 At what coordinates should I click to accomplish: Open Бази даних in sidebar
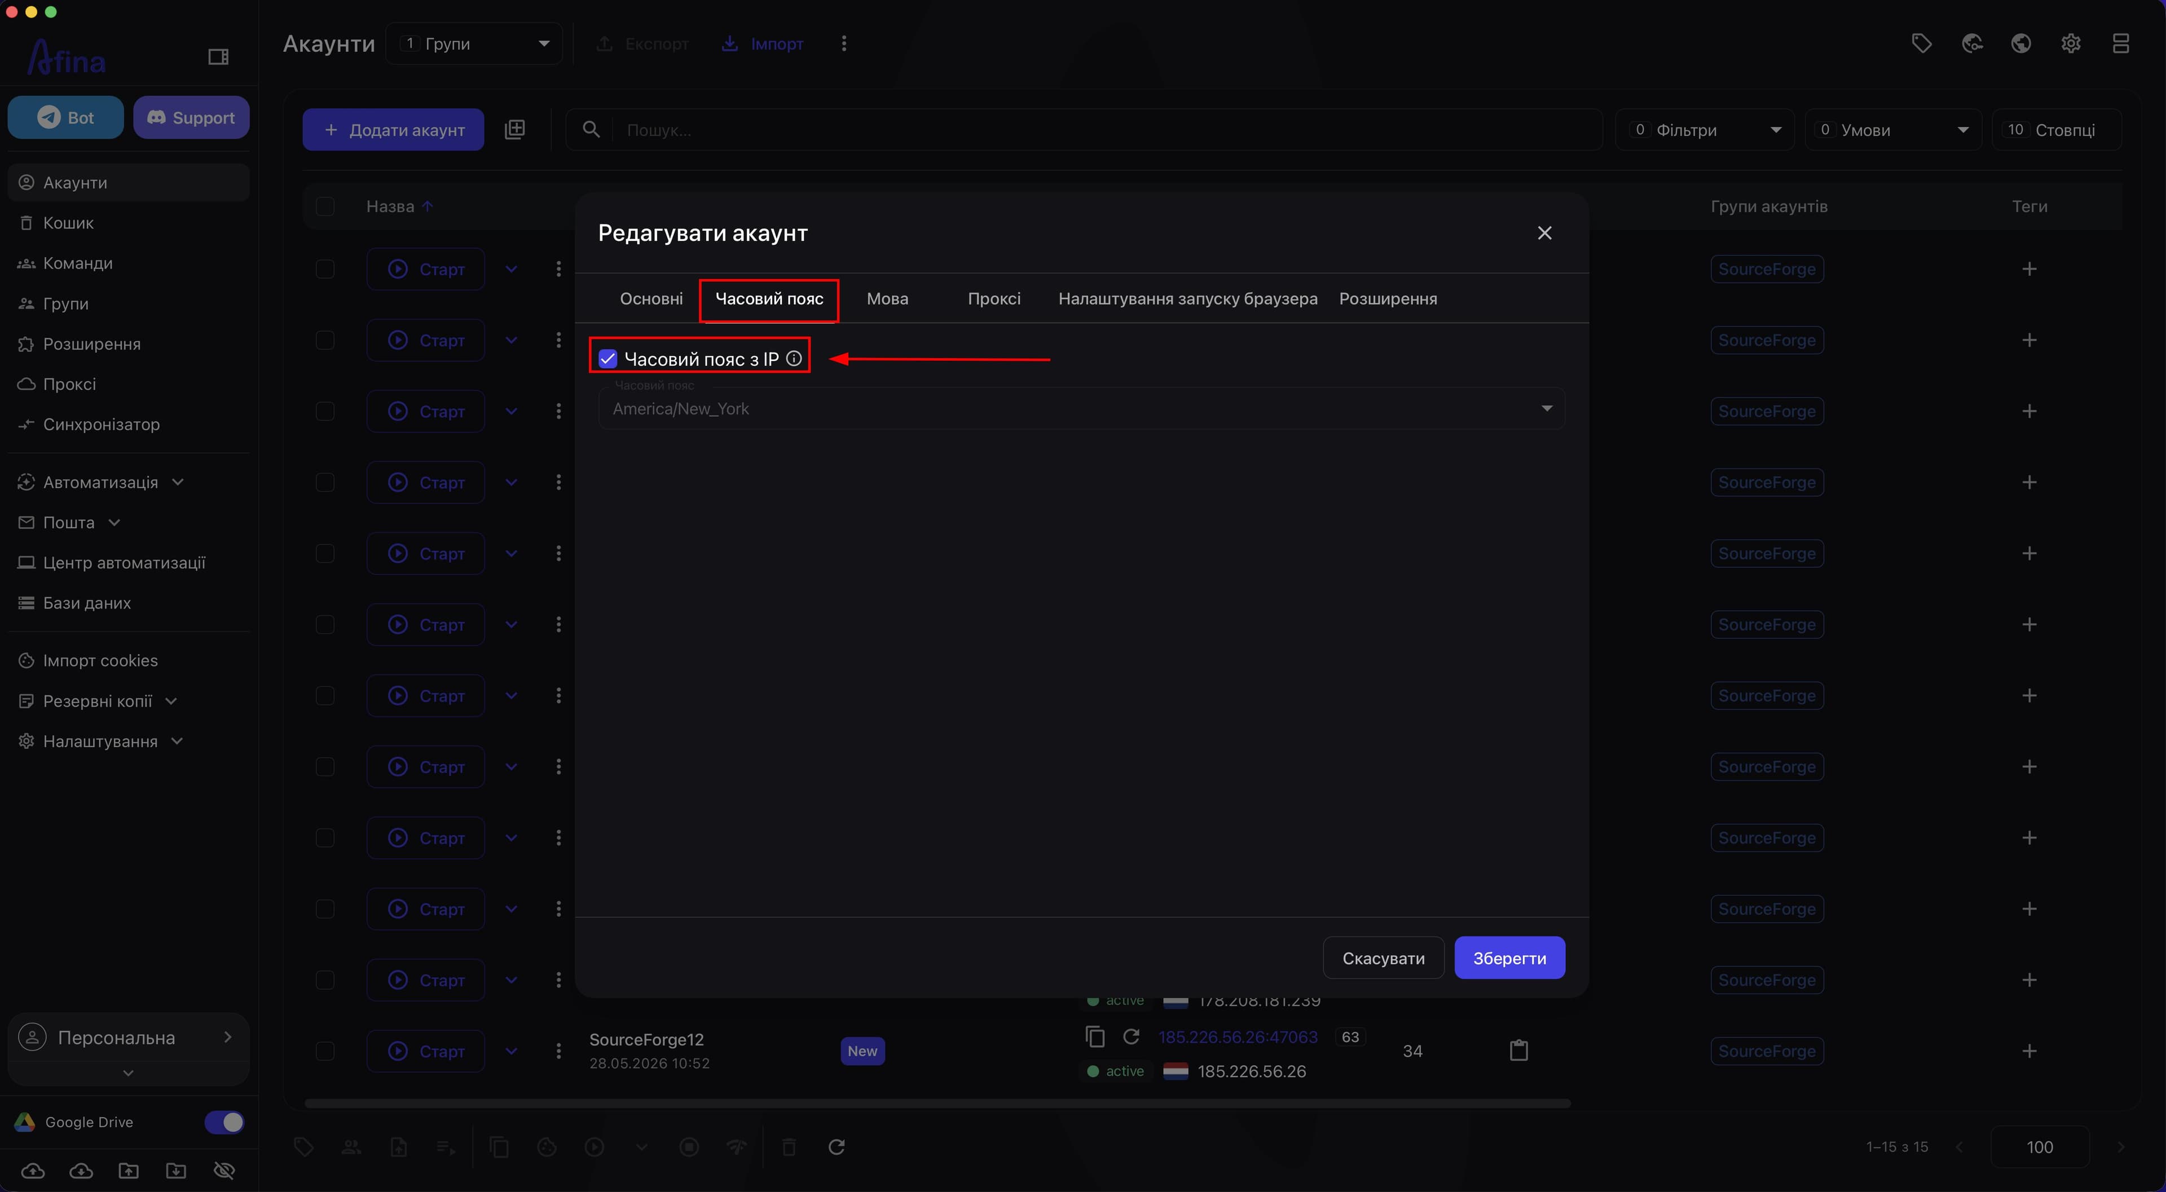[129, 603]
